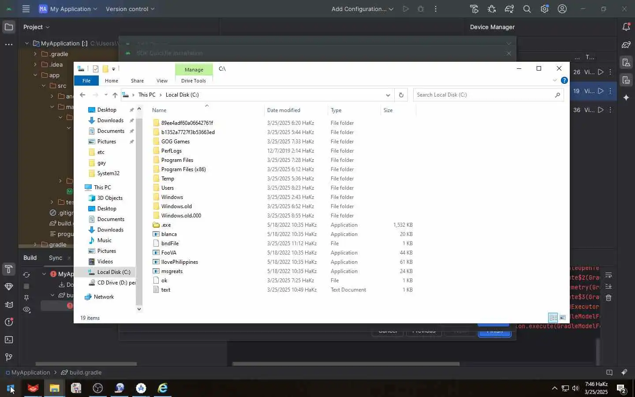The image size is (635, 397).
Task: Open the View ribbon tab
Action: pyautogui.click(x=162, y=81)
